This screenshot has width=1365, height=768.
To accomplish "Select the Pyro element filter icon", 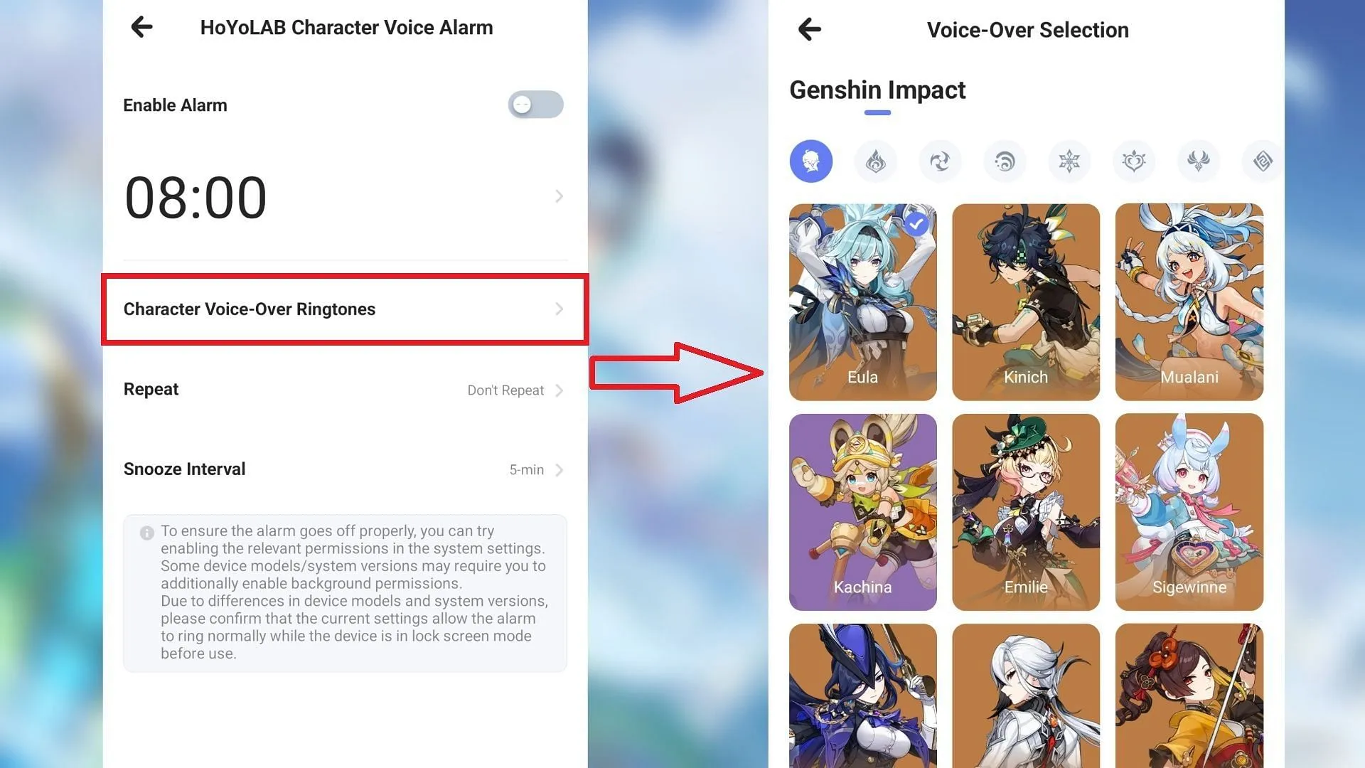I will (874, 160).
